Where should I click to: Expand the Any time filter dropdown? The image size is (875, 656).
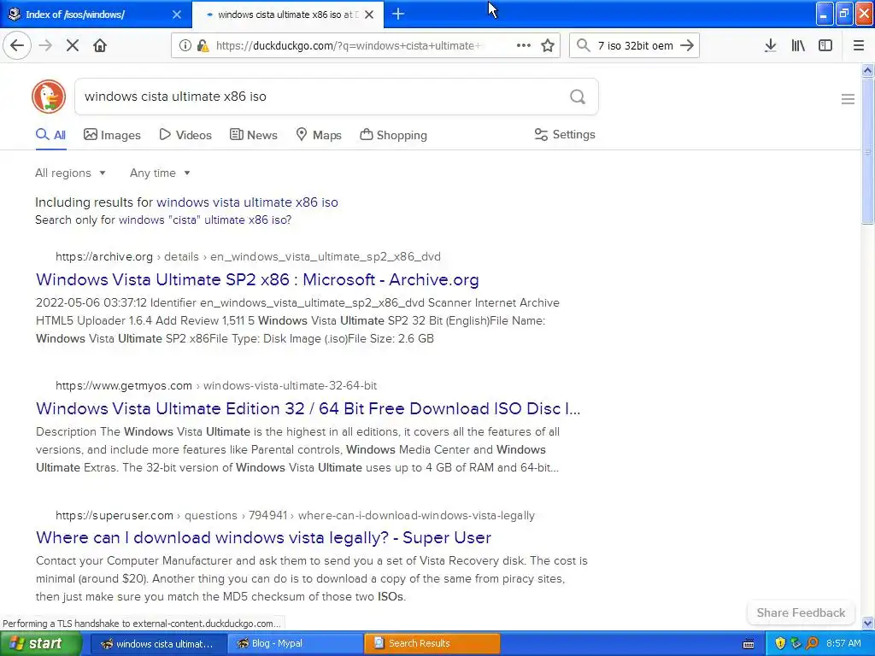[160, 173]
